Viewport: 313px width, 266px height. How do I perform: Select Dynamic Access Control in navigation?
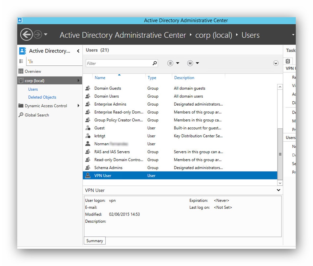[x=46, y=106]
